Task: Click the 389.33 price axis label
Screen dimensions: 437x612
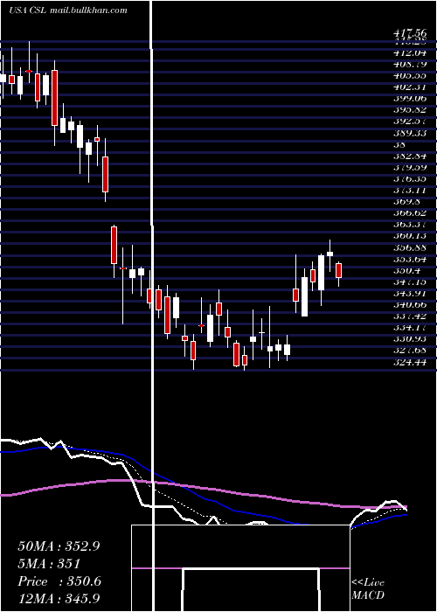Action: click(409, 133)
